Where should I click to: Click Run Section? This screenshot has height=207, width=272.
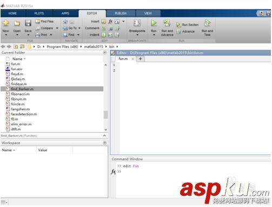(187, 25)
